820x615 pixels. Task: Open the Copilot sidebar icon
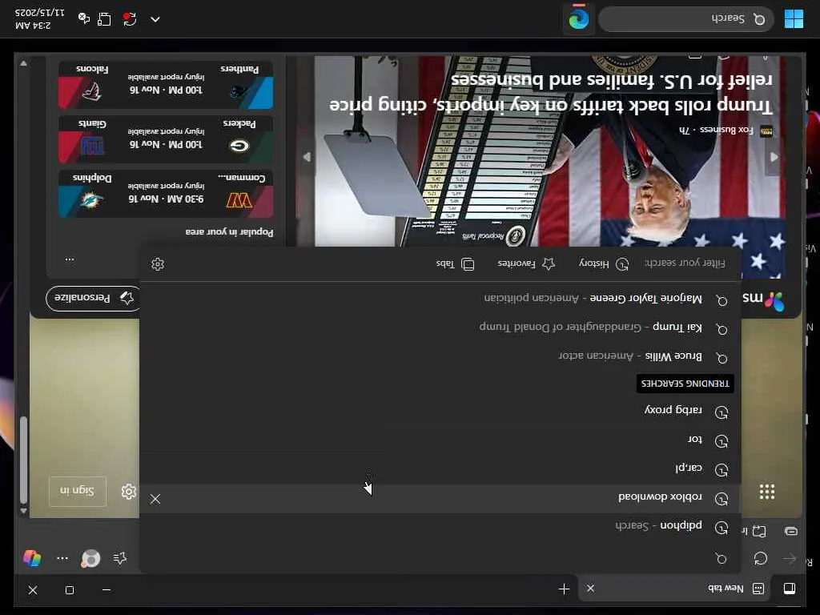tap(32, 558)
